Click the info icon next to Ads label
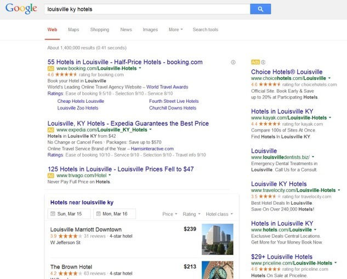 pyautogui.click(x=263, y=62)
